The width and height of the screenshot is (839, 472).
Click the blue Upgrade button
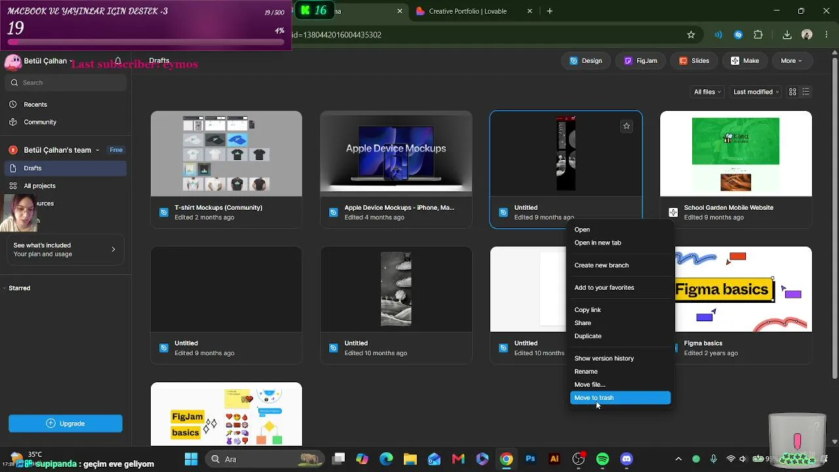tap(66, 423)
